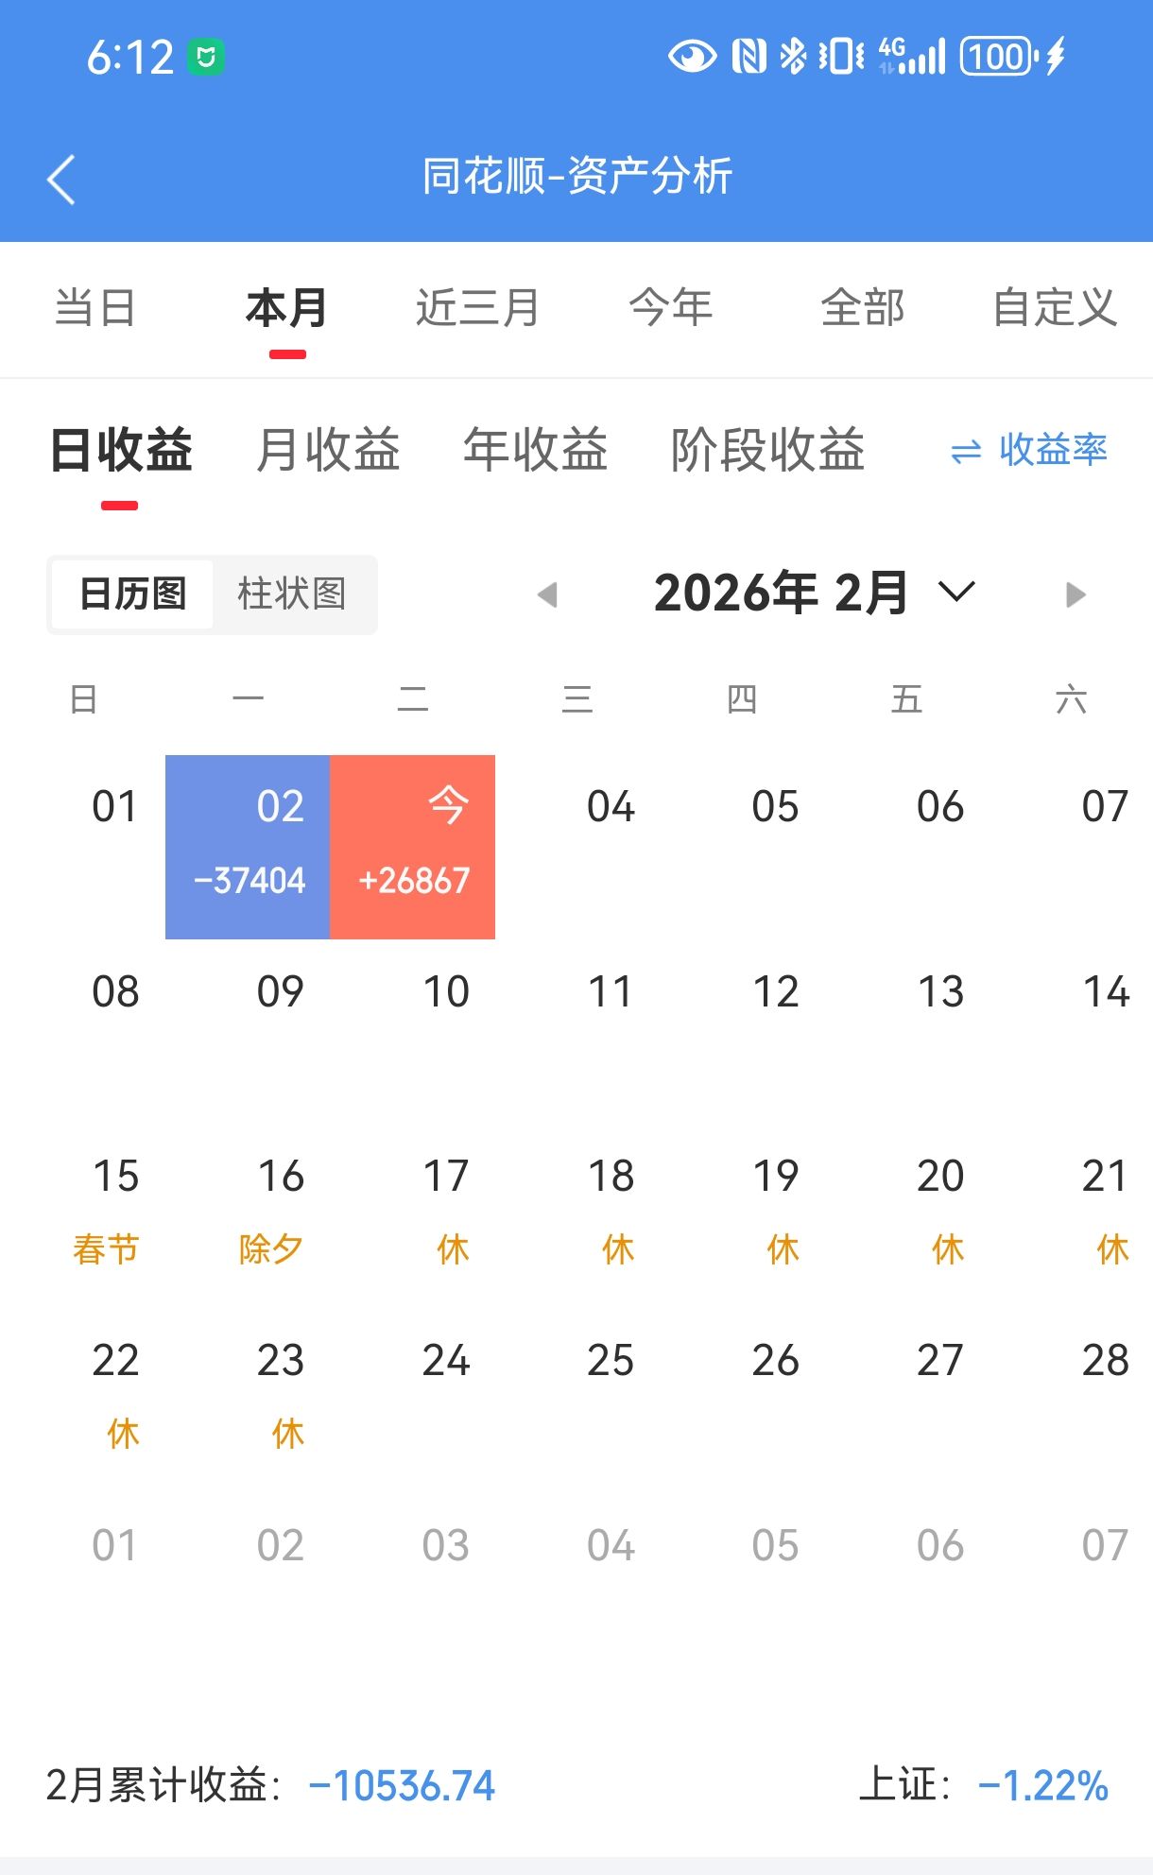Tap the back arrow in header
1153x1875 pixels.
click(61, 179)
